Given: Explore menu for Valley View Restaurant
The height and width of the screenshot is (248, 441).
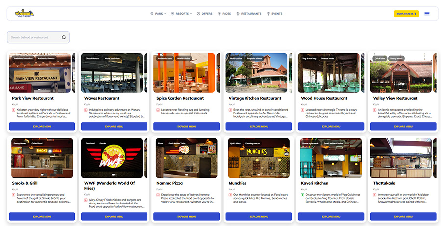Looking at the screenshot, I should tap(403, 126).
